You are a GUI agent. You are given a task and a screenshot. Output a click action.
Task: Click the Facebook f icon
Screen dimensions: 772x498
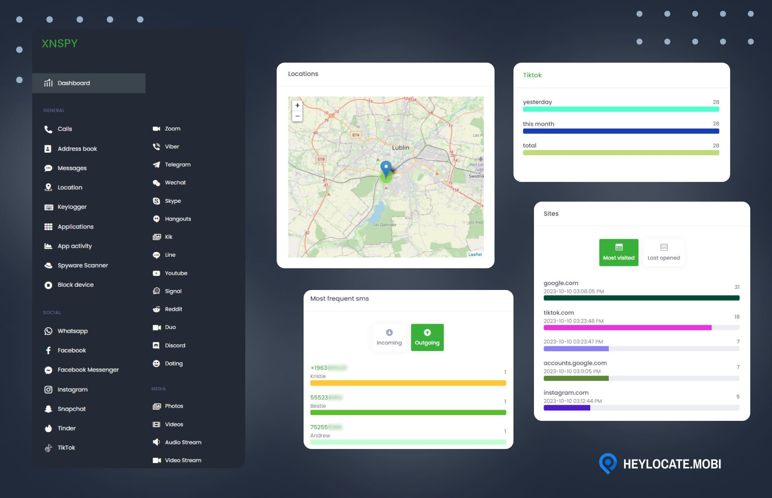click(48, 350)
